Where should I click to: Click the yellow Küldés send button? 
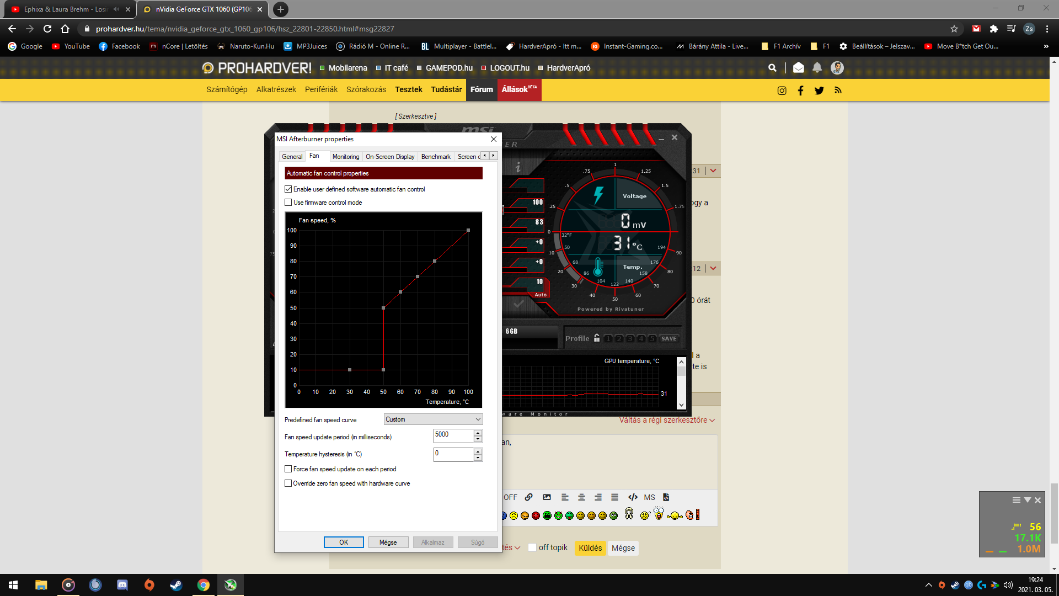[590, 548]
